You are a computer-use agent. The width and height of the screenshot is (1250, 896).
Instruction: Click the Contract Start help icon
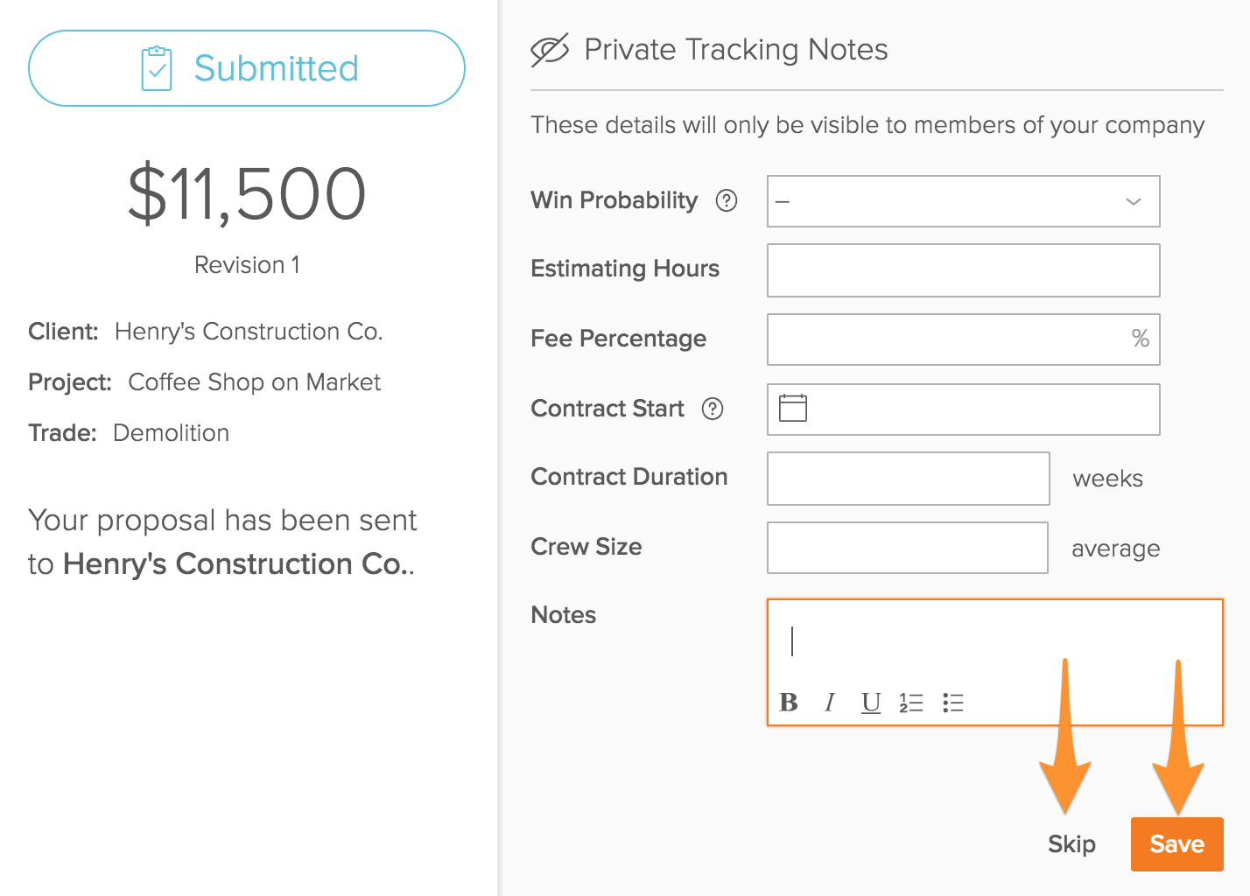[x=713, y=409]
